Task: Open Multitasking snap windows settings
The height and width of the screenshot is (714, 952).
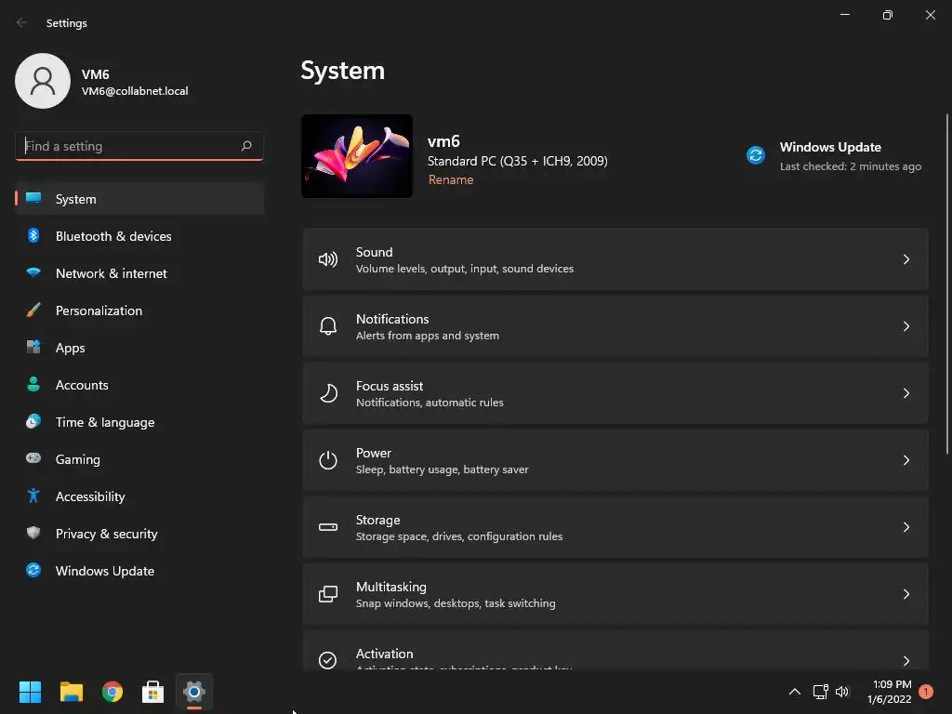Action: [x=615, y=594]
